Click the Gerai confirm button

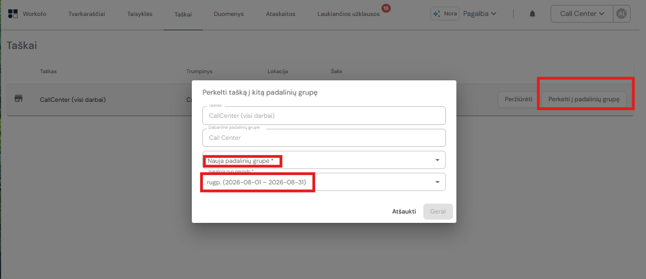[x=438, y=211]
